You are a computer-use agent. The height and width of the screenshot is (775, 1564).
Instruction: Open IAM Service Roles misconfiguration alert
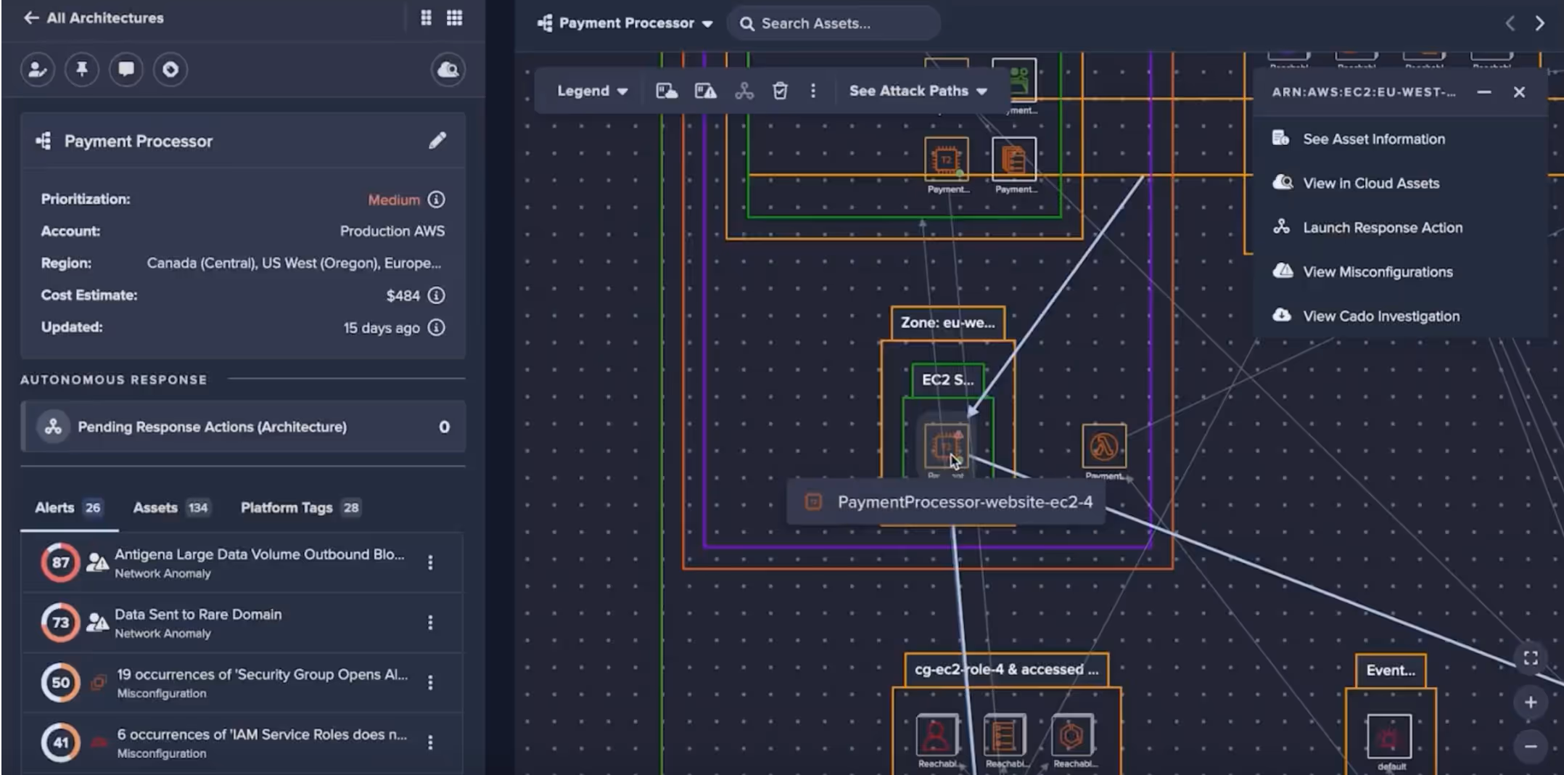click(242, 743)
